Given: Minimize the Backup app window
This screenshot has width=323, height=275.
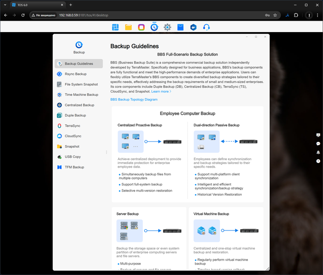Looking at the screenshot, I should point(247,37).
